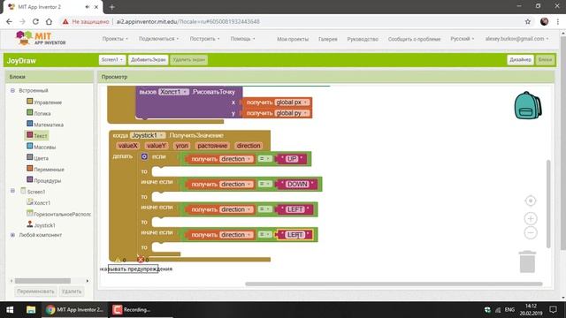Open direction dropdown in the DOWN comparison
Viewport: 566px width, 318px height.
point(236,185)
